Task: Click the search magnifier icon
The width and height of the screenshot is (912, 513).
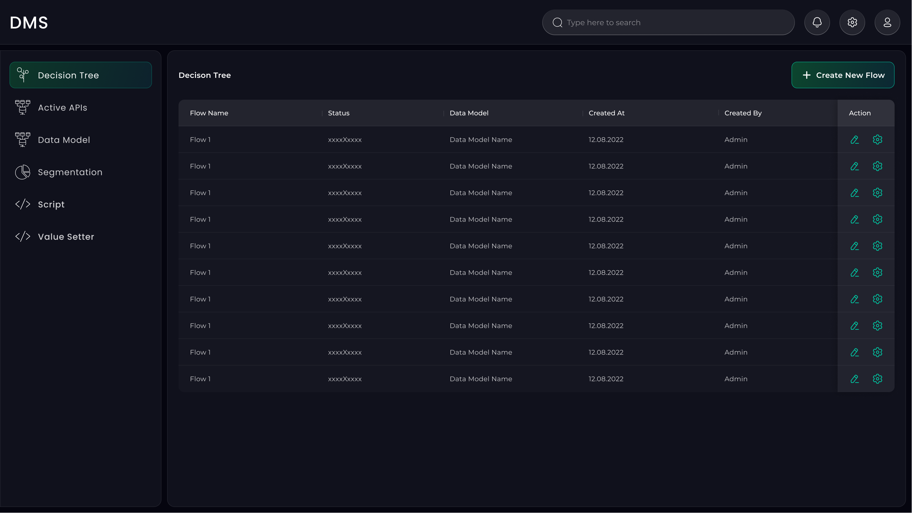Action: click(x=557, y=22)
